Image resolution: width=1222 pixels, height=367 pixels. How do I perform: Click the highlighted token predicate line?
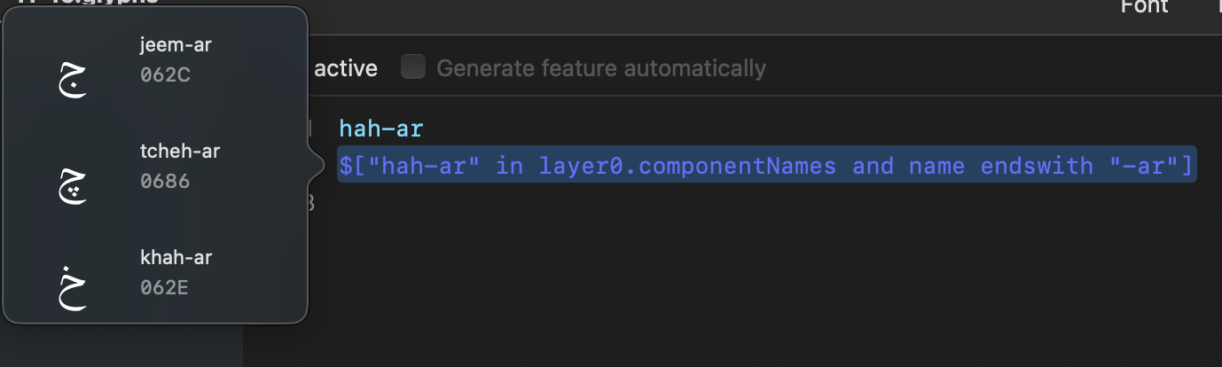pos(767,165)
